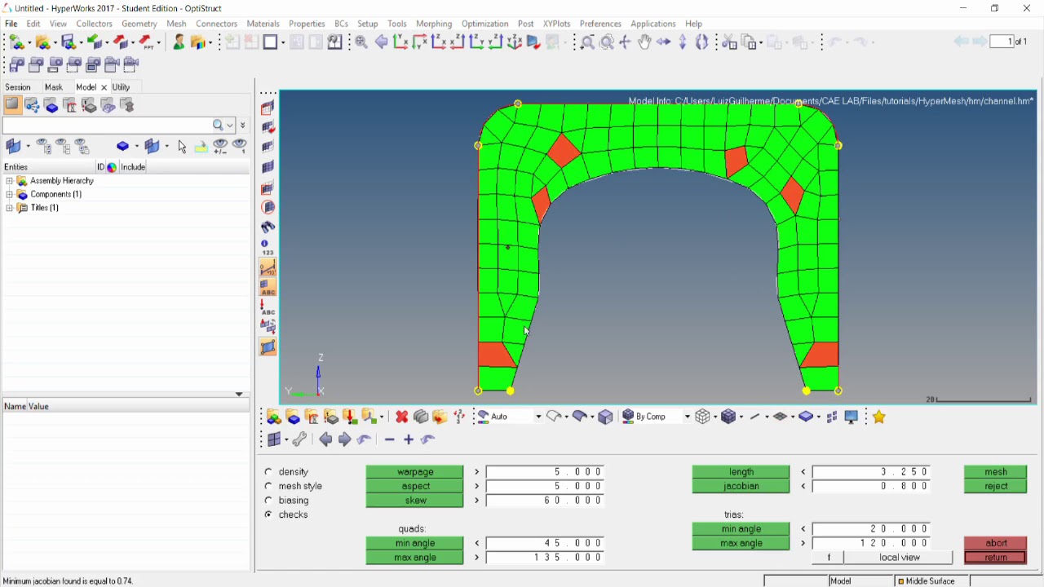
Task: Expand the Components (1) tree node
Action: click(10, 195)
